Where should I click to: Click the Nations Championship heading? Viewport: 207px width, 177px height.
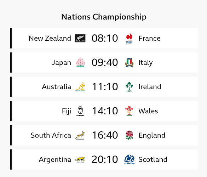104,17
